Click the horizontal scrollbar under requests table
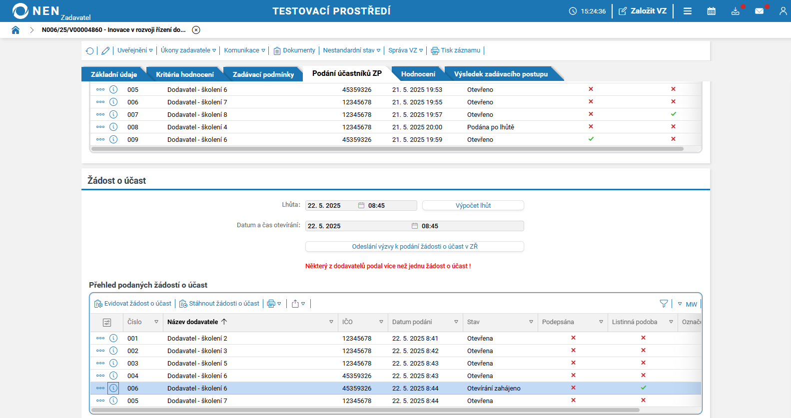The width and height of the screenshot is (791, 418). point(365,410)
